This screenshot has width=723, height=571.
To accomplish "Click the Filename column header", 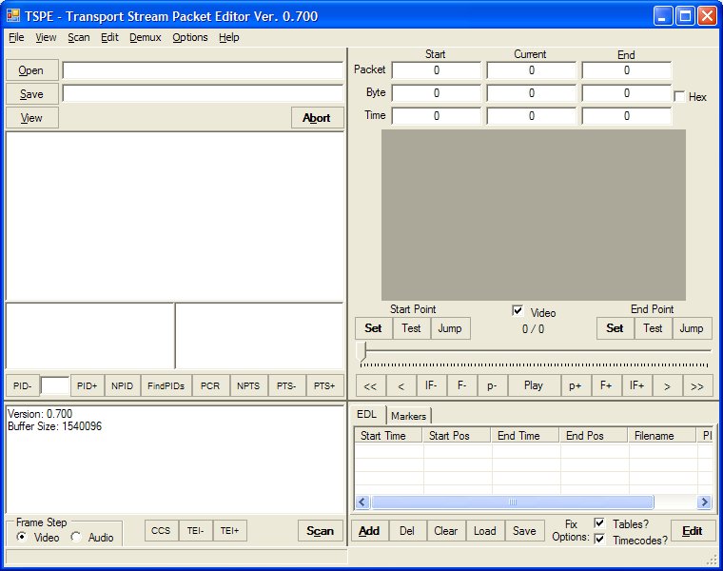I will tap(662, 436).
